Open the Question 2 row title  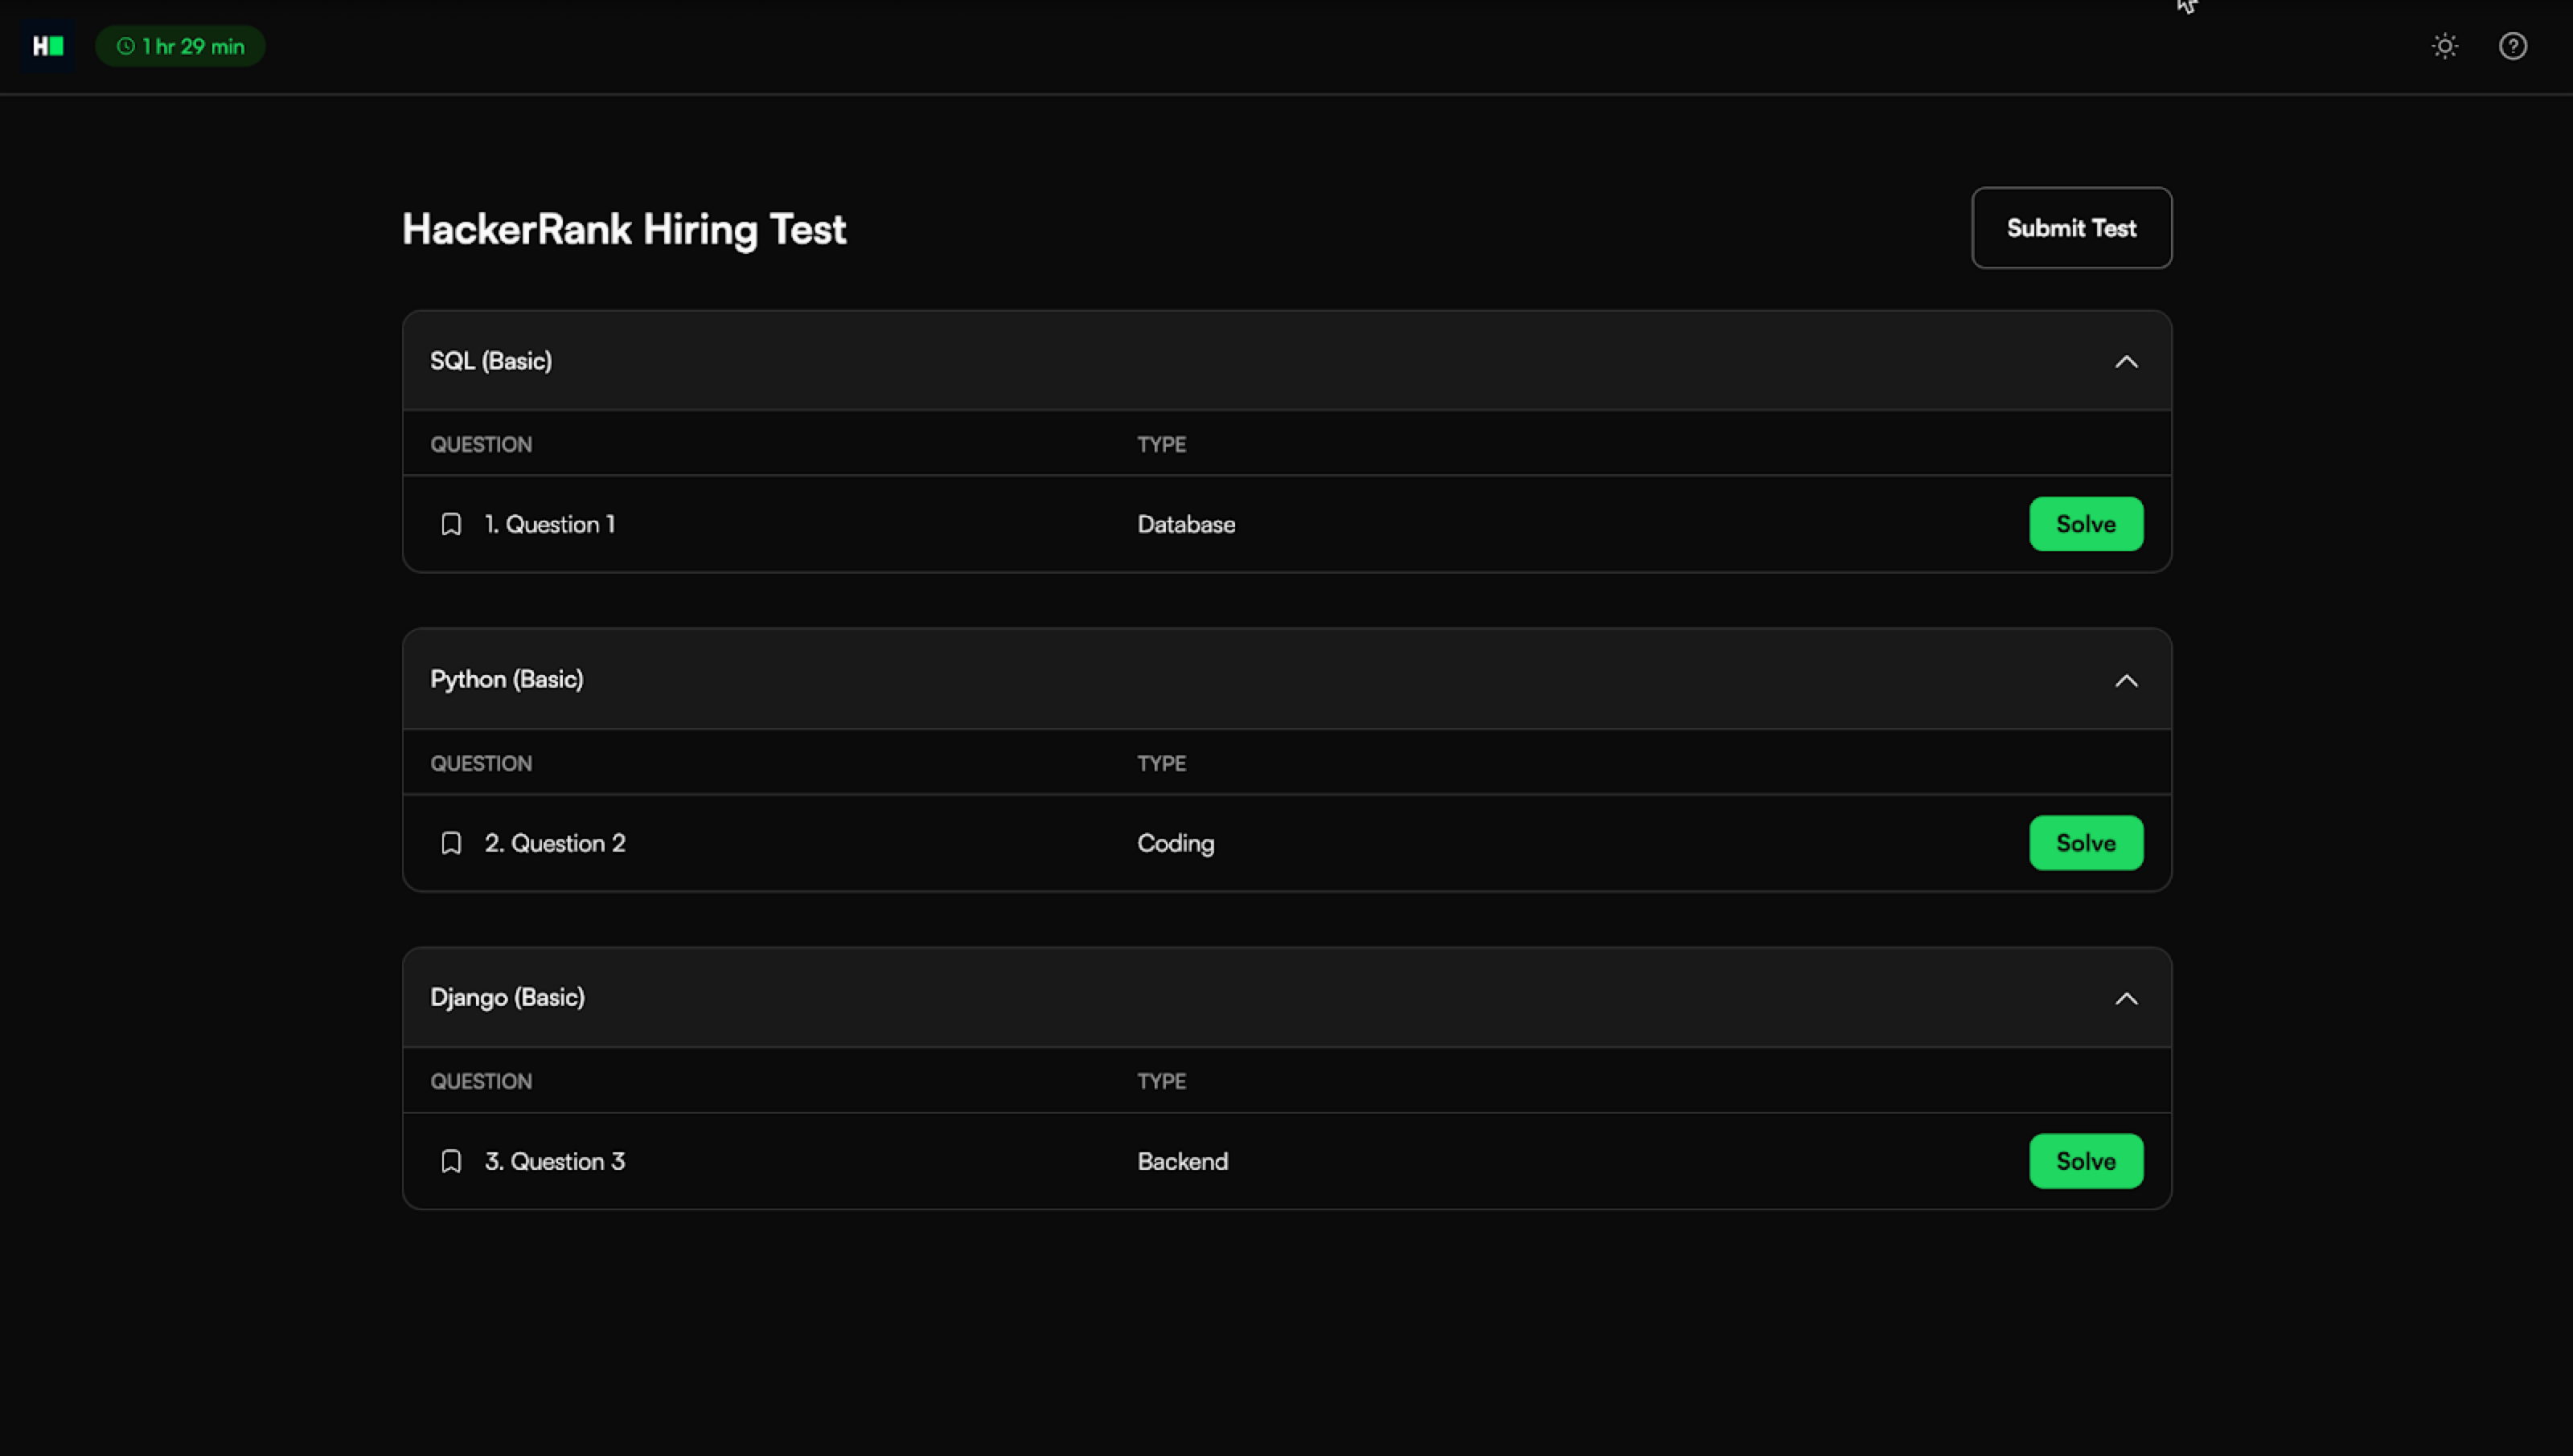pyautogui.click(x=556, y=843)
